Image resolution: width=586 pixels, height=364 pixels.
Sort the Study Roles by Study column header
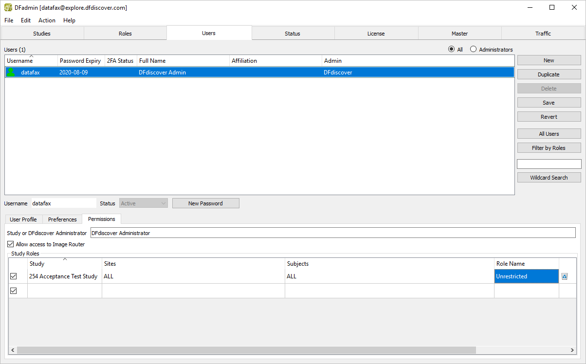point(64,264)
